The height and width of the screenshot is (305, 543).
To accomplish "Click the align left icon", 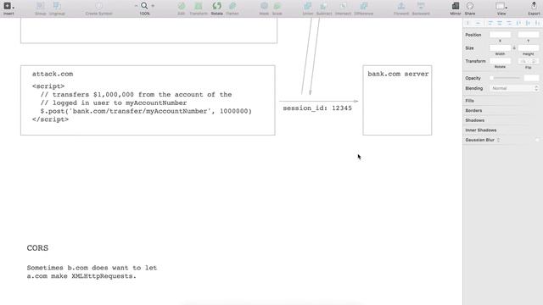I will pos(490,23).
